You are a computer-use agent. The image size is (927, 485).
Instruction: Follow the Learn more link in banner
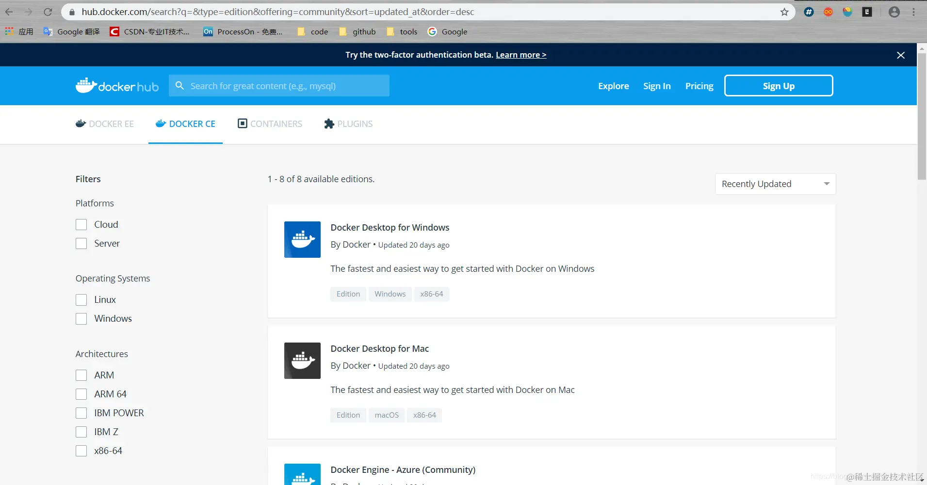point(521,55)
